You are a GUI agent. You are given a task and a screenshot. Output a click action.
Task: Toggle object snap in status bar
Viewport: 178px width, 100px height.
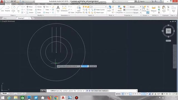(145, 94)
